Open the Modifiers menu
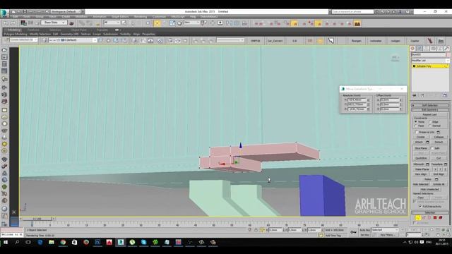This screenshot has height=254, width=452. pos(81,17)
